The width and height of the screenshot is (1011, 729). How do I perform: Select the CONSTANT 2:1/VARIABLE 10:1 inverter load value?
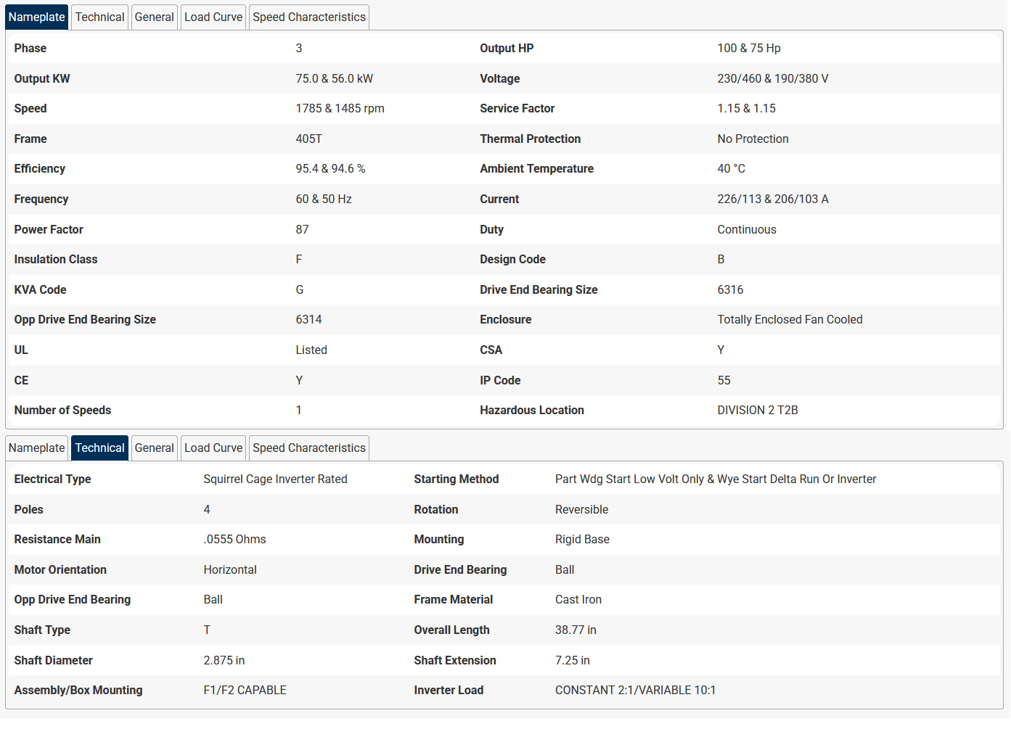tap(635, 690)
